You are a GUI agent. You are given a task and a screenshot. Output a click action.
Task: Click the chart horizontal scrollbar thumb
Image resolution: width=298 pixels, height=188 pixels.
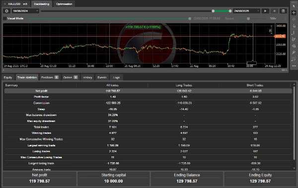click(284, 70)
